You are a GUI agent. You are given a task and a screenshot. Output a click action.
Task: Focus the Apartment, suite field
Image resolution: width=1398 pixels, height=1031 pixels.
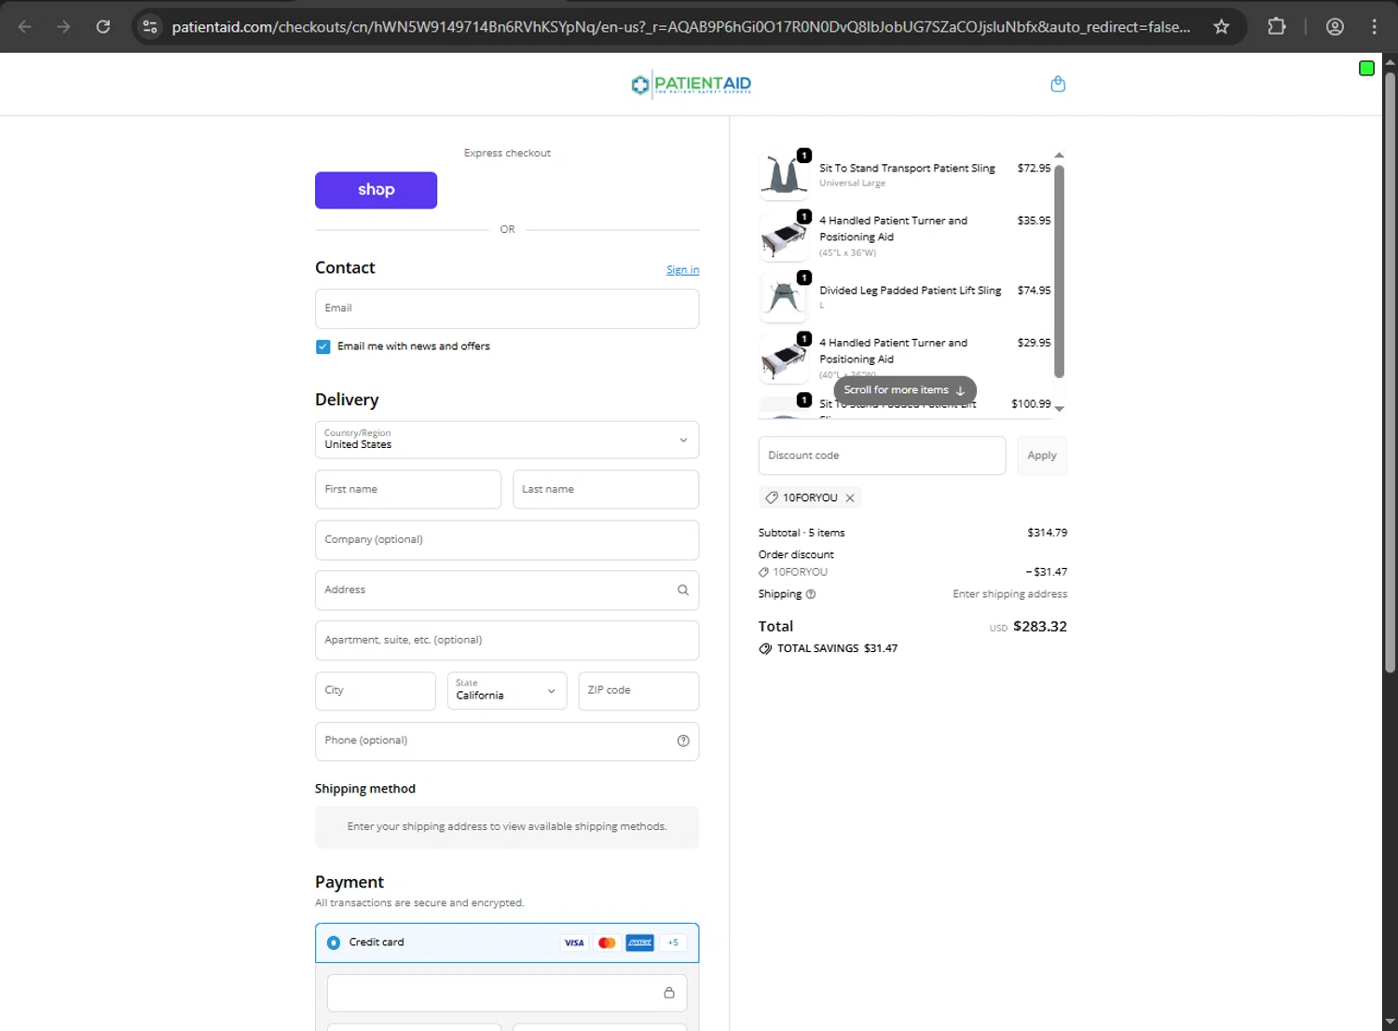[507, 641]
